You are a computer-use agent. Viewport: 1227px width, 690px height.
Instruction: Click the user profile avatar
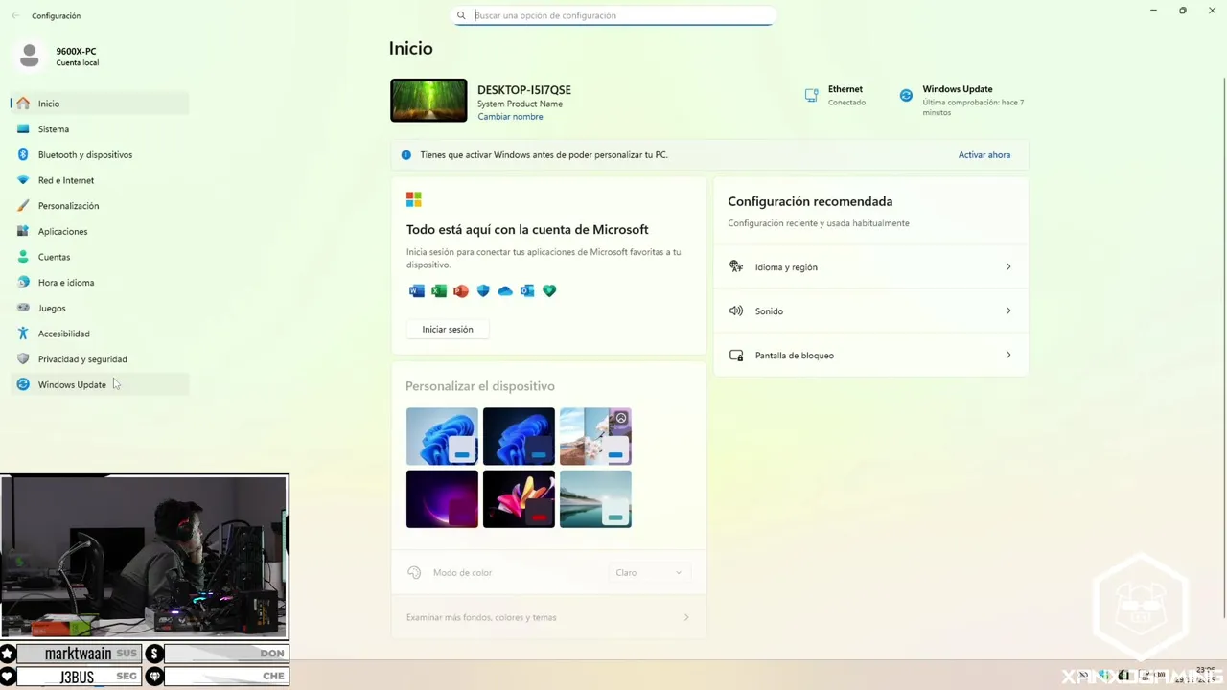click(x=30, y=57)
